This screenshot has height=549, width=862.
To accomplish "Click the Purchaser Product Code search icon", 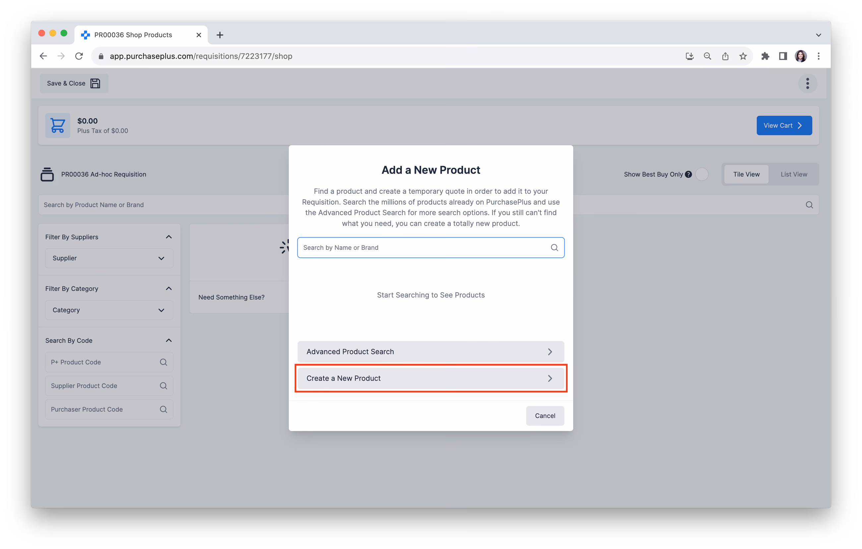I will coord(163,409).
